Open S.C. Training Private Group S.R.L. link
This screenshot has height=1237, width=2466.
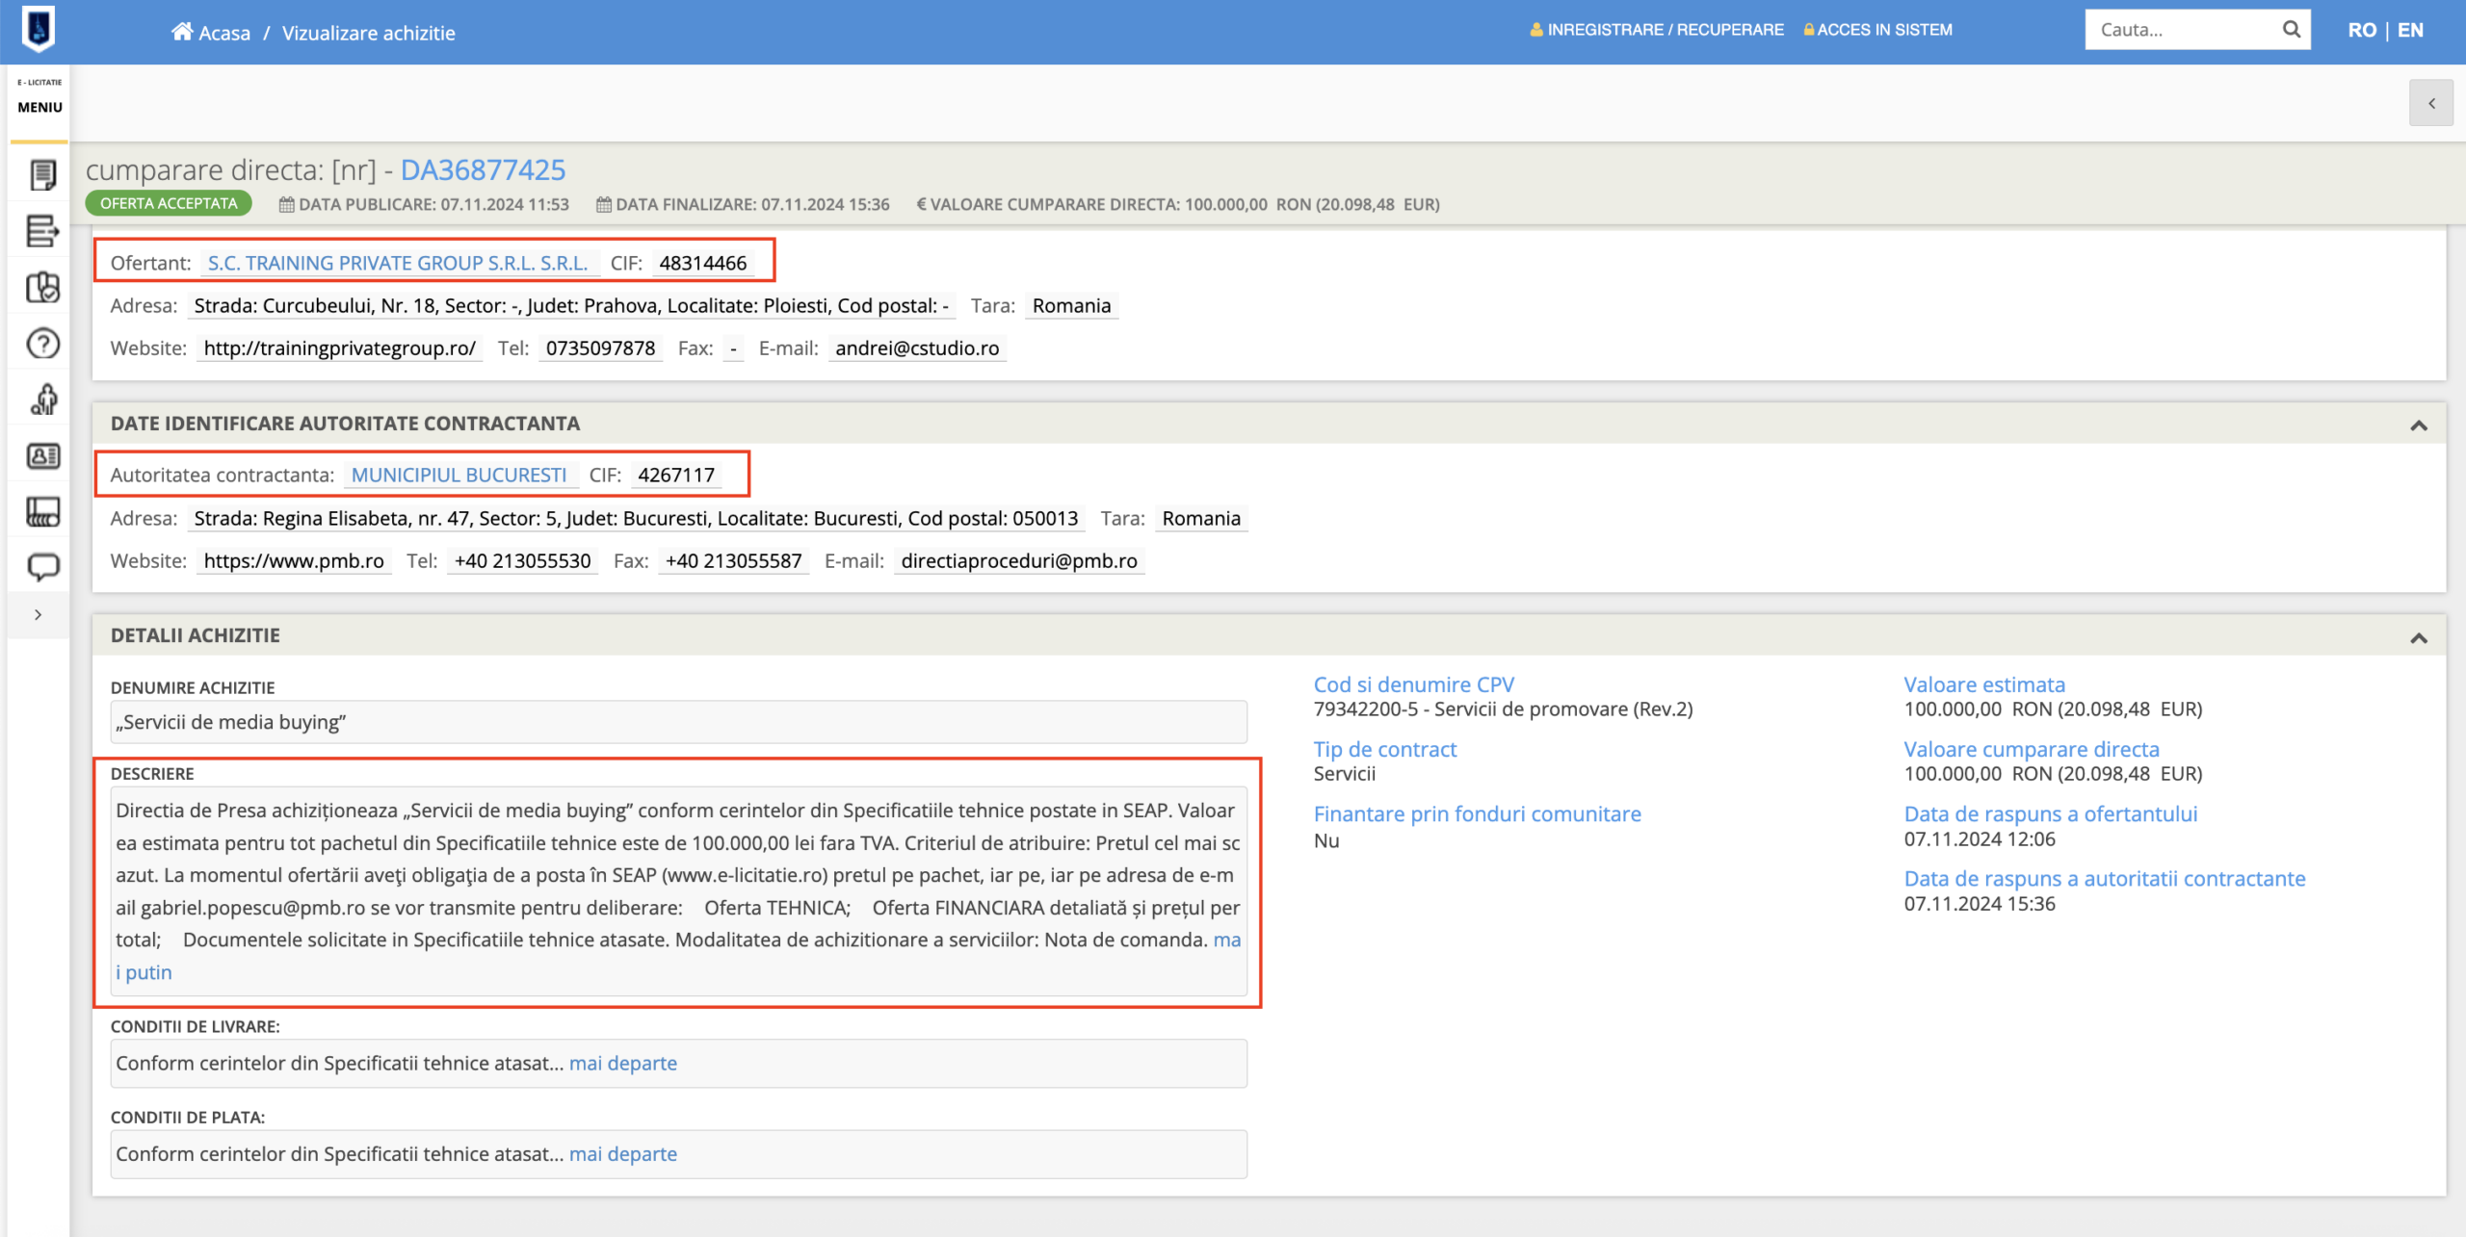pos(398,263)
